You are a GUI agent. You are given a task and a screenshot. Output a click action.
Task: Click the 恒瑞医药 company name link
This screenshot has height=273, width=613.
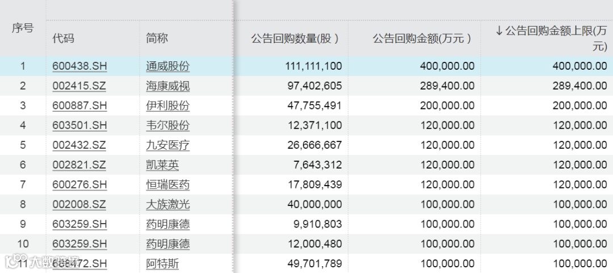click(x=167, y=184)
